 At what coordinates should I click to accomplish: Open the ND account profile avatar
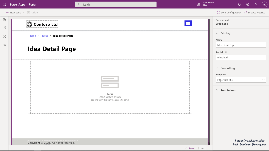(264, 4)
